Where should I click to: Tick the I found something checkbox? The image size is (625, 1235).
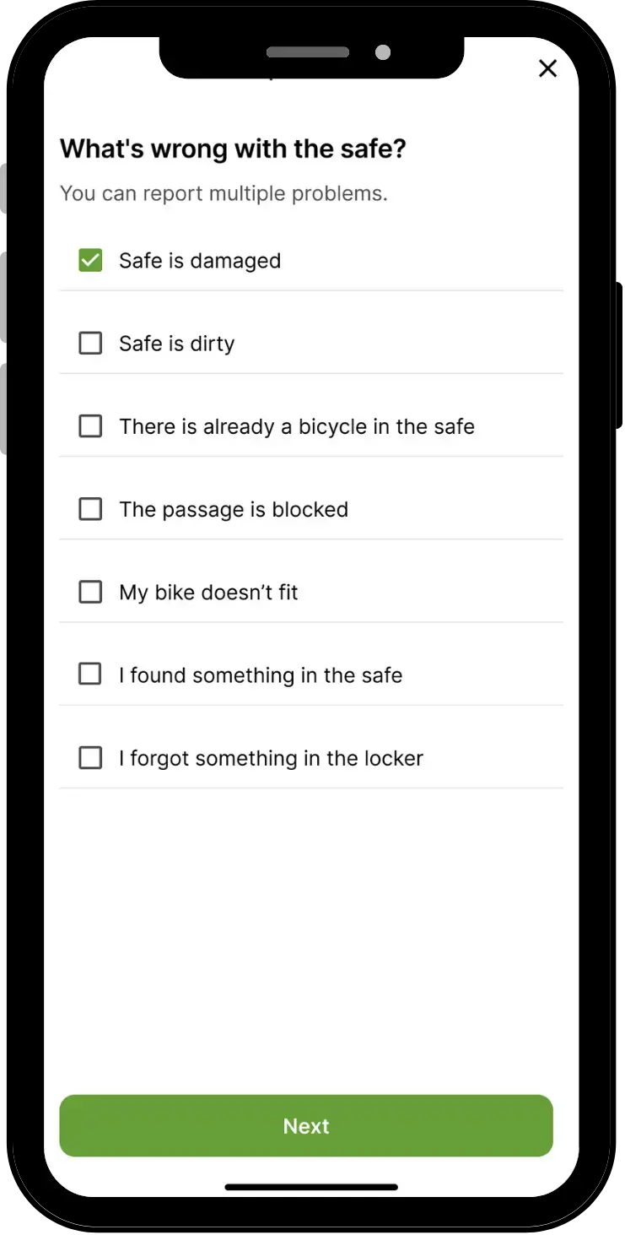coord(90,674)
